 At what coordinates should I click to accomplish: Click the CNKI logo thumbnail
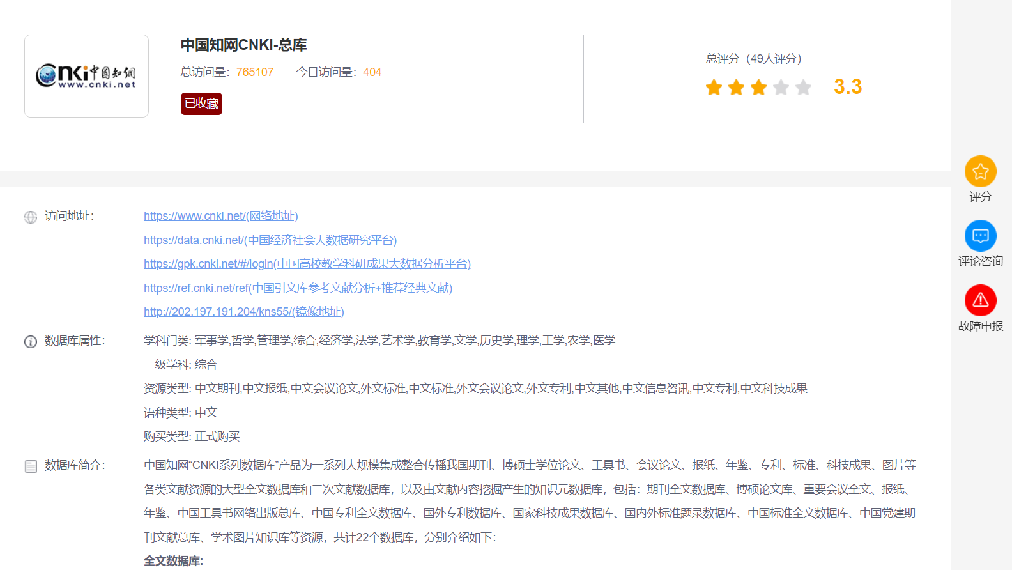86,76
